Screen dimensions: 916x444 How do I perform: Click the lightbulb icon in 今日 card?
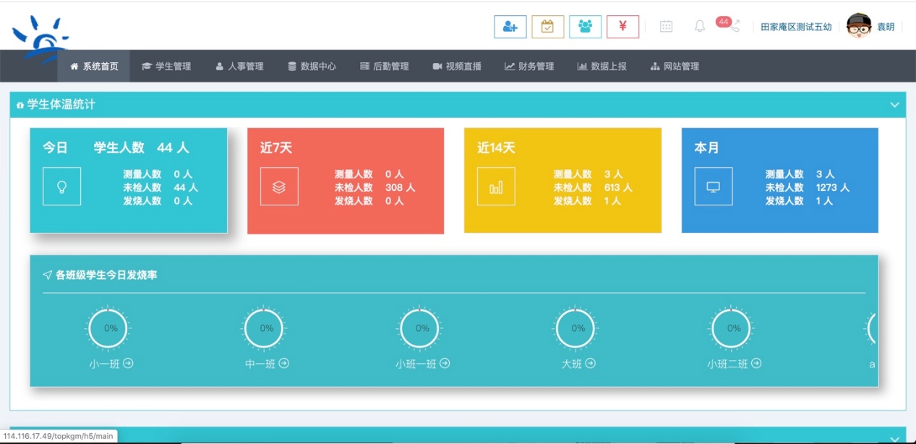62,187
